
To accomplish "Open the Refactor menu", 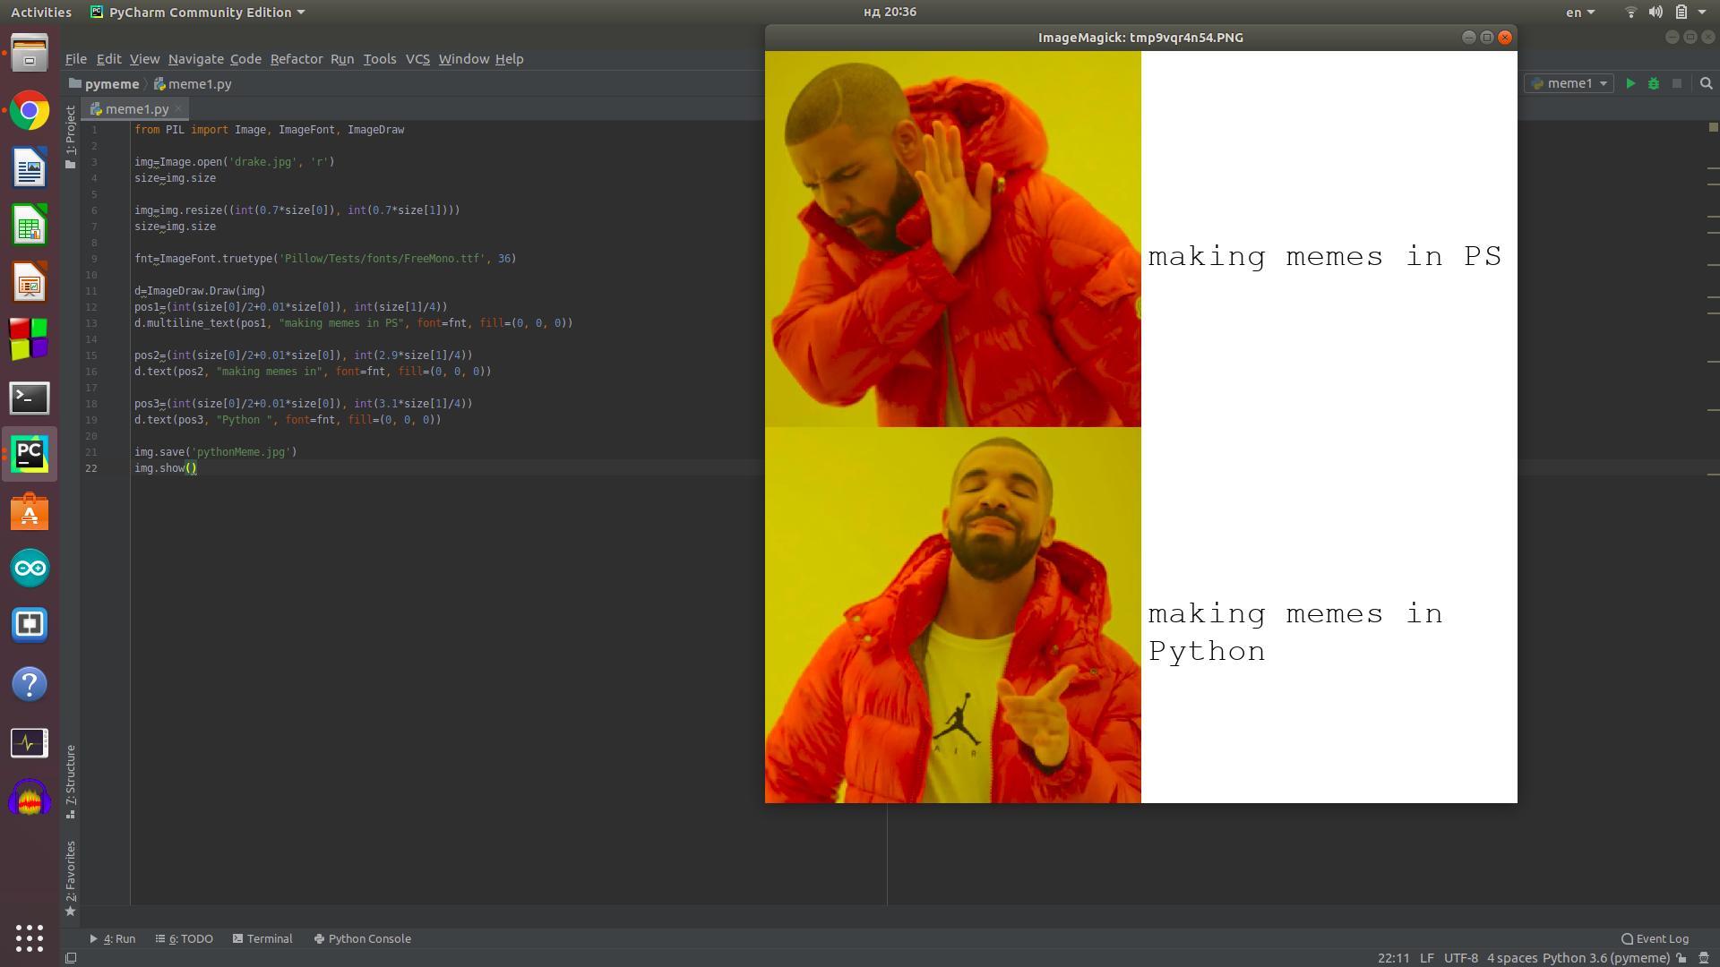I will pos(296,59).
